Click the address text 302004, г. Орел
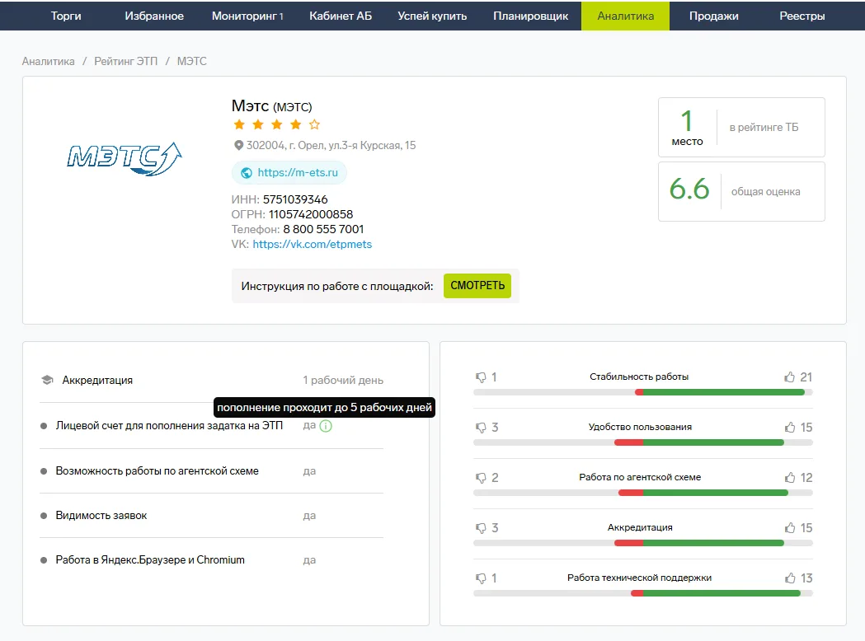865x641 pixels. click(331, 146)
